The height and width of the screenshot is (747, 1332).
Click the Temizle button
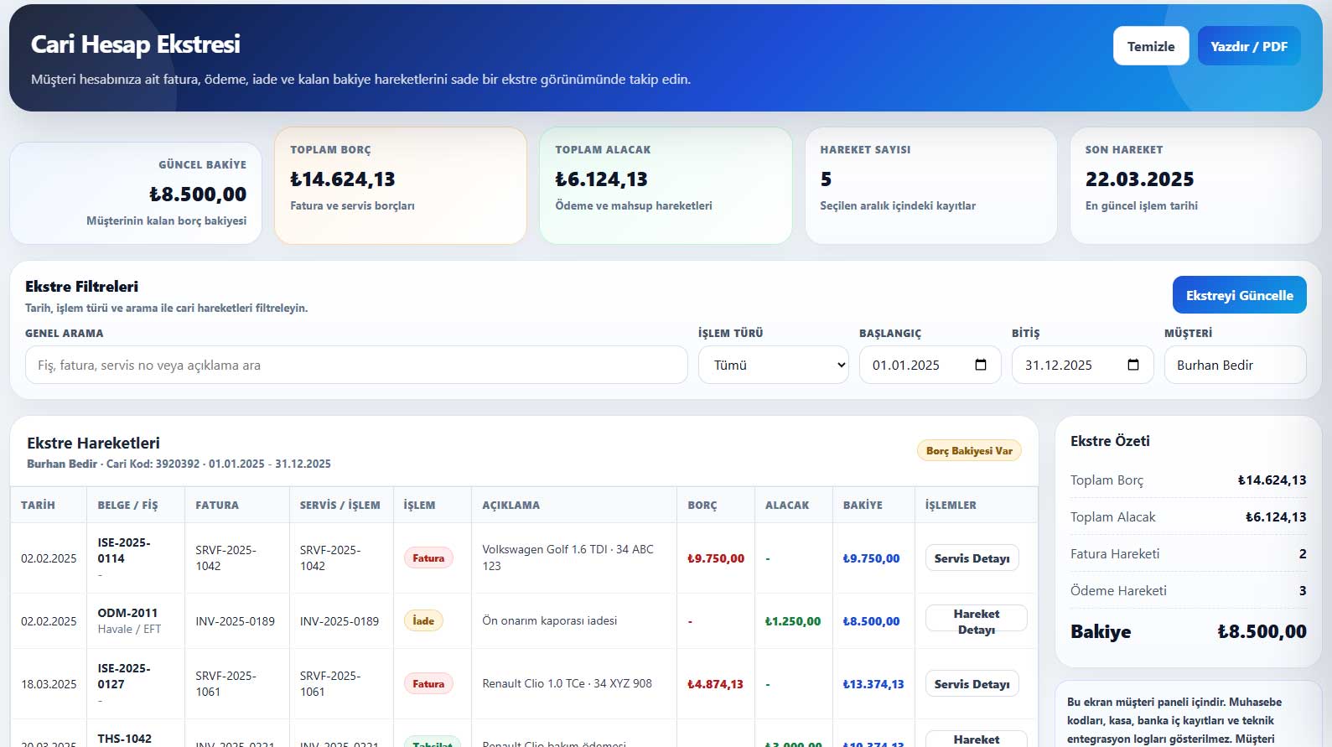pos(1151,46)
